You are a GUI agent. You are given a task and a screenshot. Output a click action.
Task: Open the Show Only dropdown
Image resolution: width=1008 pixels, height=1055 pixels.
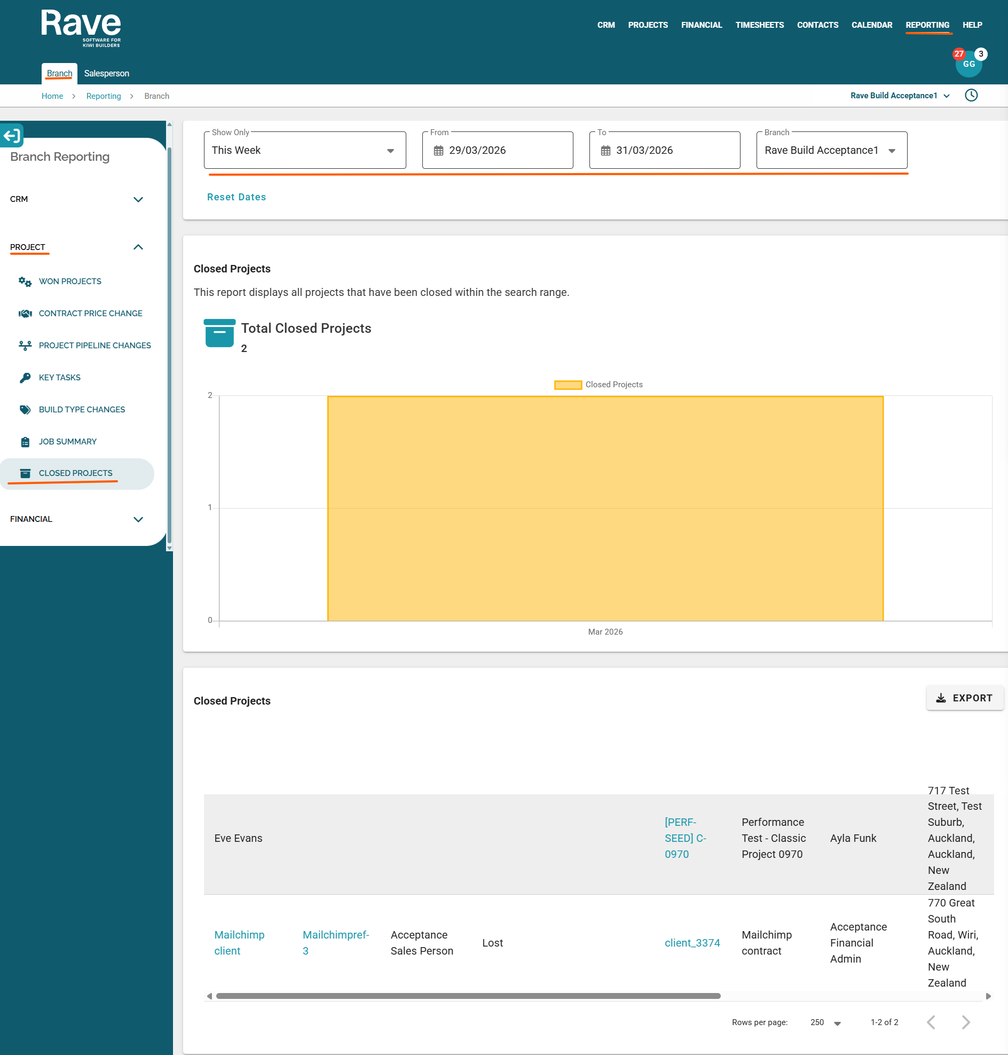click(x=304, y=151)
